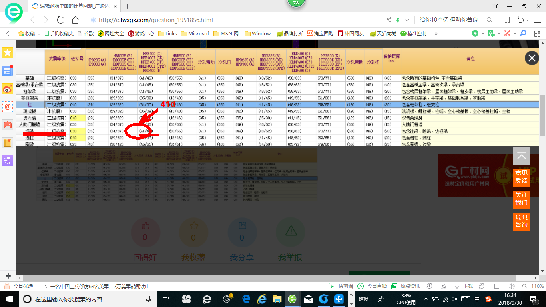Reload the current page
546x307 pixels.
[61, 20]
